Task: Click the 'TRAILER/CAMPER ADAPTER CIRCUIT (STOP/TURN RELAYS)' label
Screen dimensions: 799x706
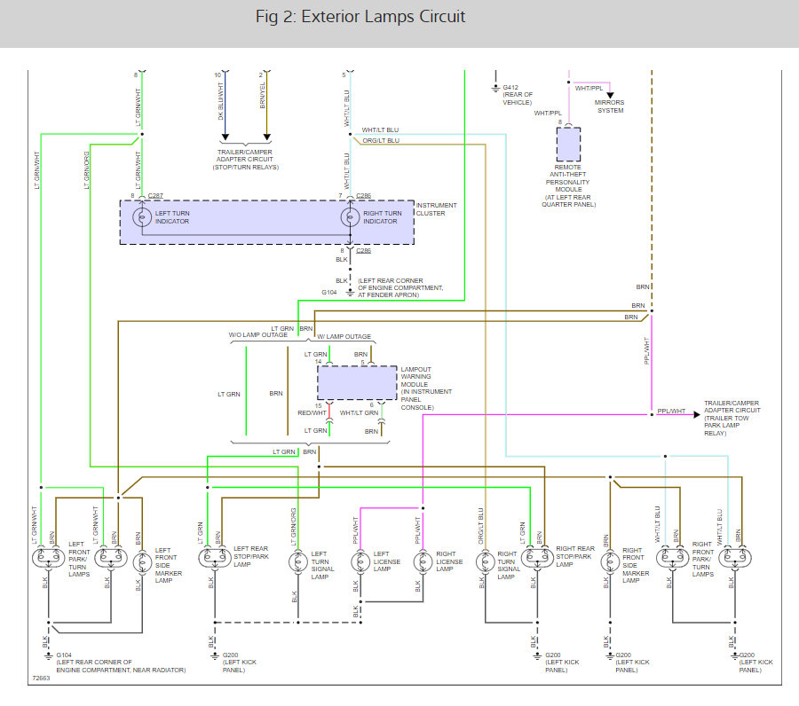Action: (x=245, y=160)
